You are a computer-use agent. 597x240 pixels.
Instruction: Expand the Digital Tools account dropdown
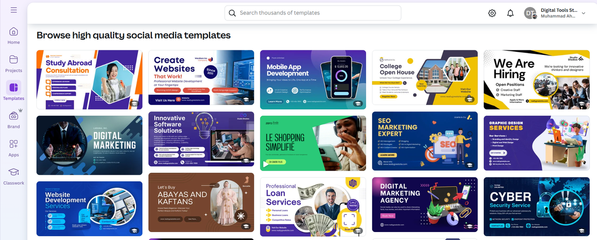pyautogui.click(x=583, y=14)
